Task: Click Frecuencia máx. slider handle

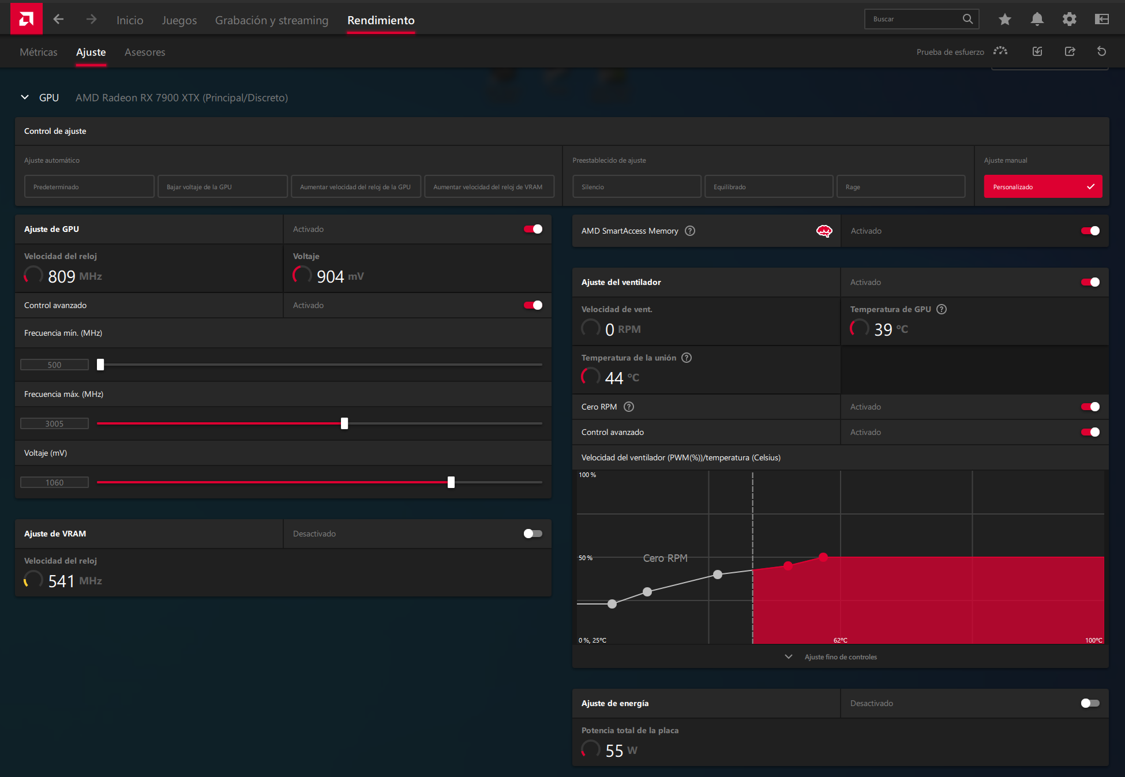Action: (344, 423)
